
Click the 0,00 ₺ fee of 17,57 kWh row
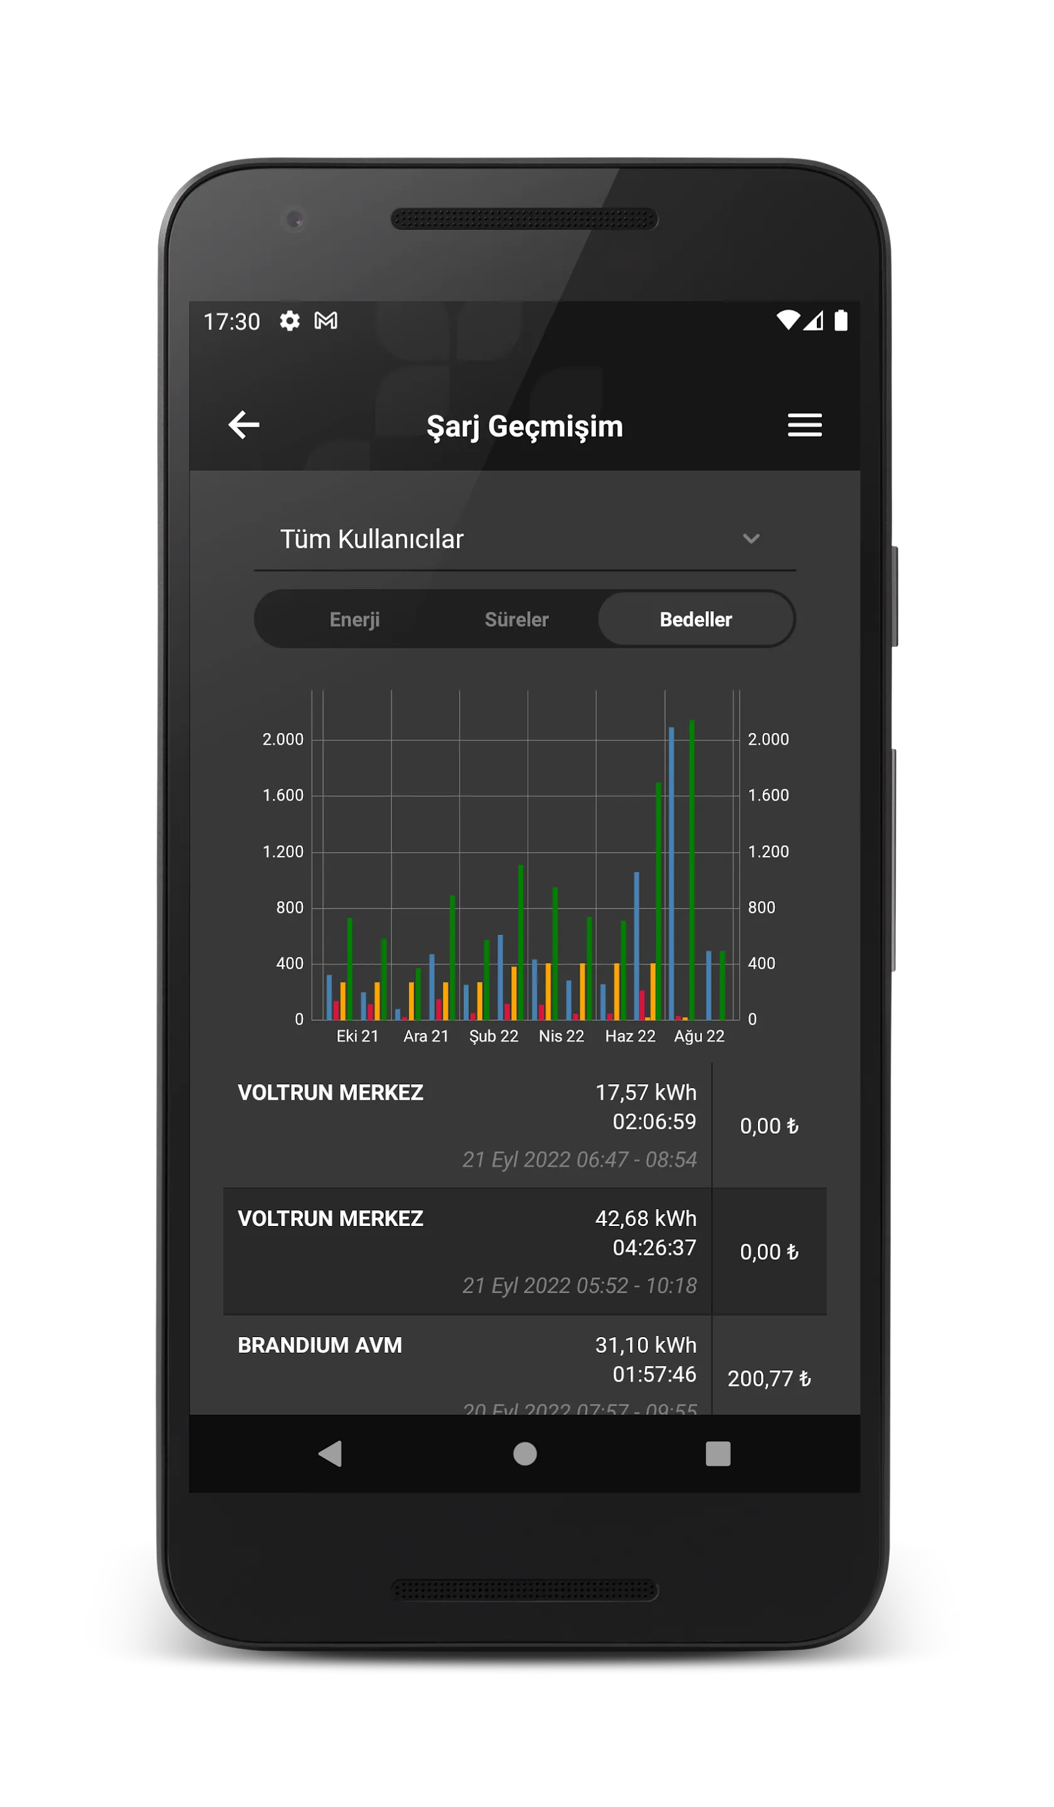(x=770, y=1127)
